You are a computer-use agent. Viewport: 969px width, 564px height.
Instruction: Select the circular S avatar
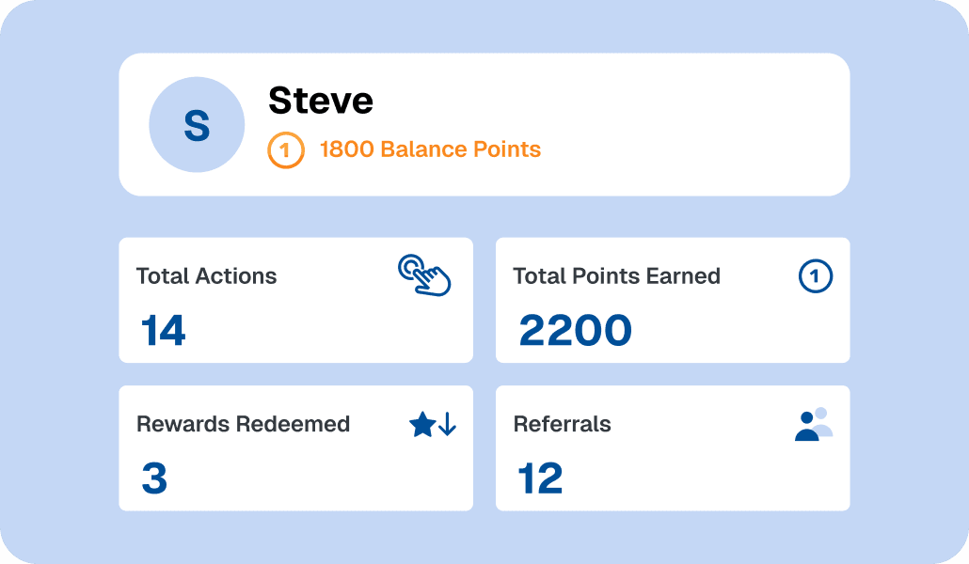point(197,125)
